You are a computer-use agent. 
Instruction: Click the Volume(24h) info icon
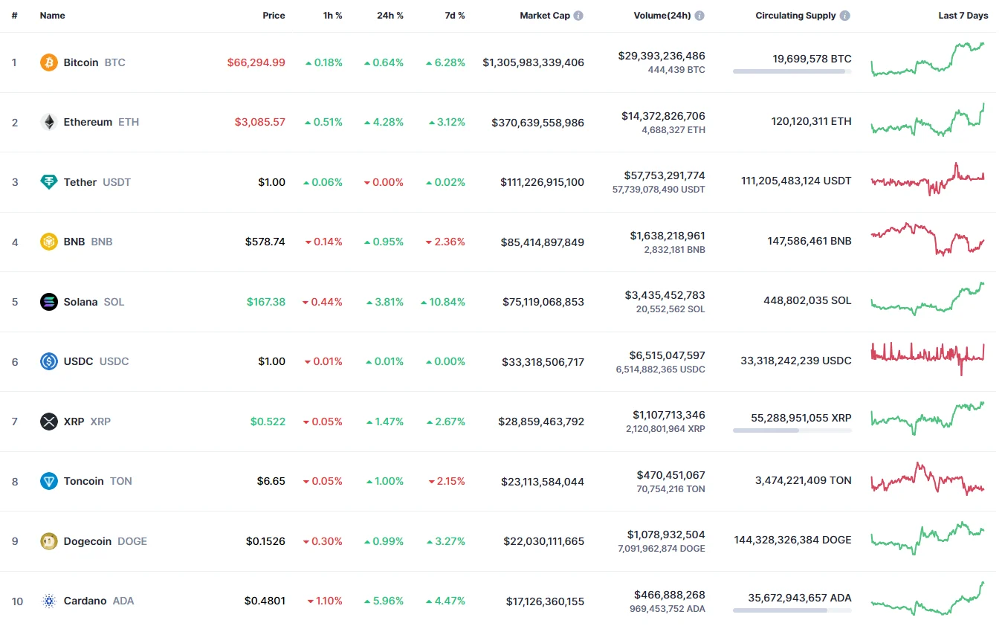(699, 16)
